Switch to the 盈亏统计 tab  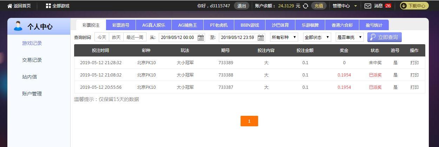(374, 25)
